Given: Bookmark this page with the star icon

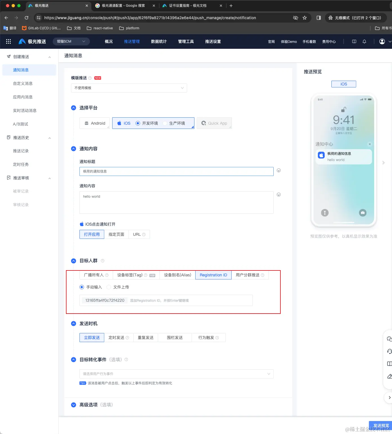Looking at the screenshot, I should (x=305, y=18).
